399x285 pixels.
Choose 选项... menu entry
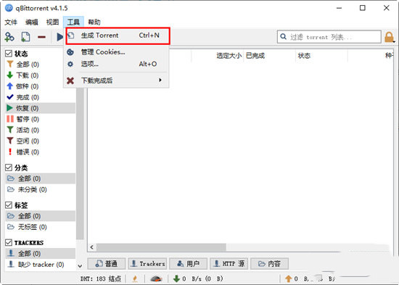pos(117,64)
